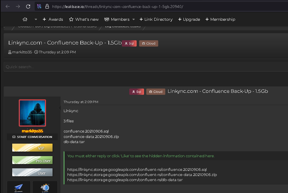Click the User rank banner
This screenshot has width=288, height=193.
click(32, 172)
